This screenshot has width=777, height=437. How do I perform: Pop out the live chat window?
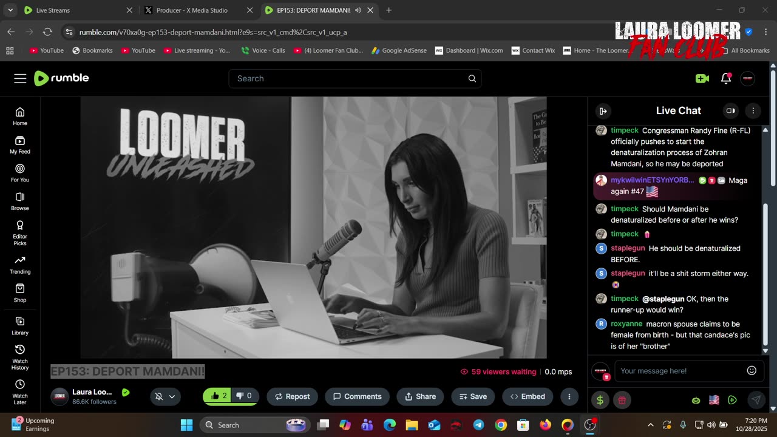coord(731,111)
